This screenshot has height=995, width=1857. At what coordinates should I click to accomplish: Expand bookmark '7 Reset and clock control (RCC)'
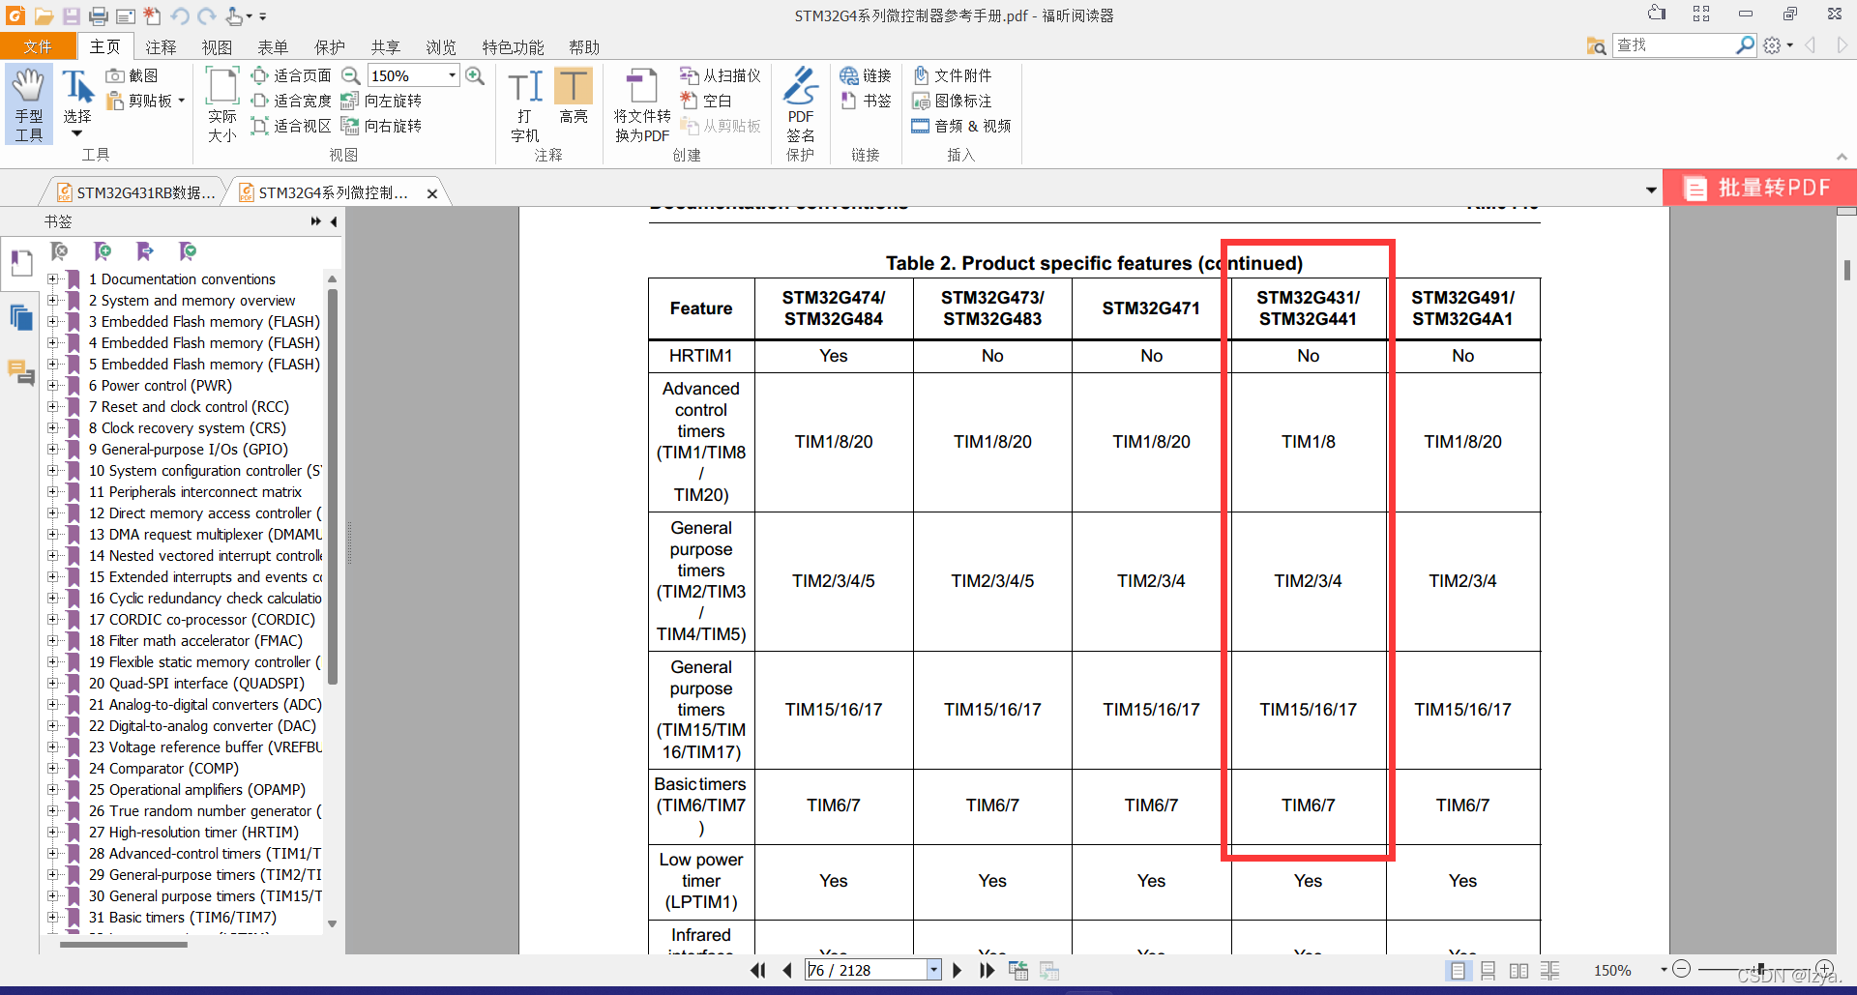[x=53, y=407]
